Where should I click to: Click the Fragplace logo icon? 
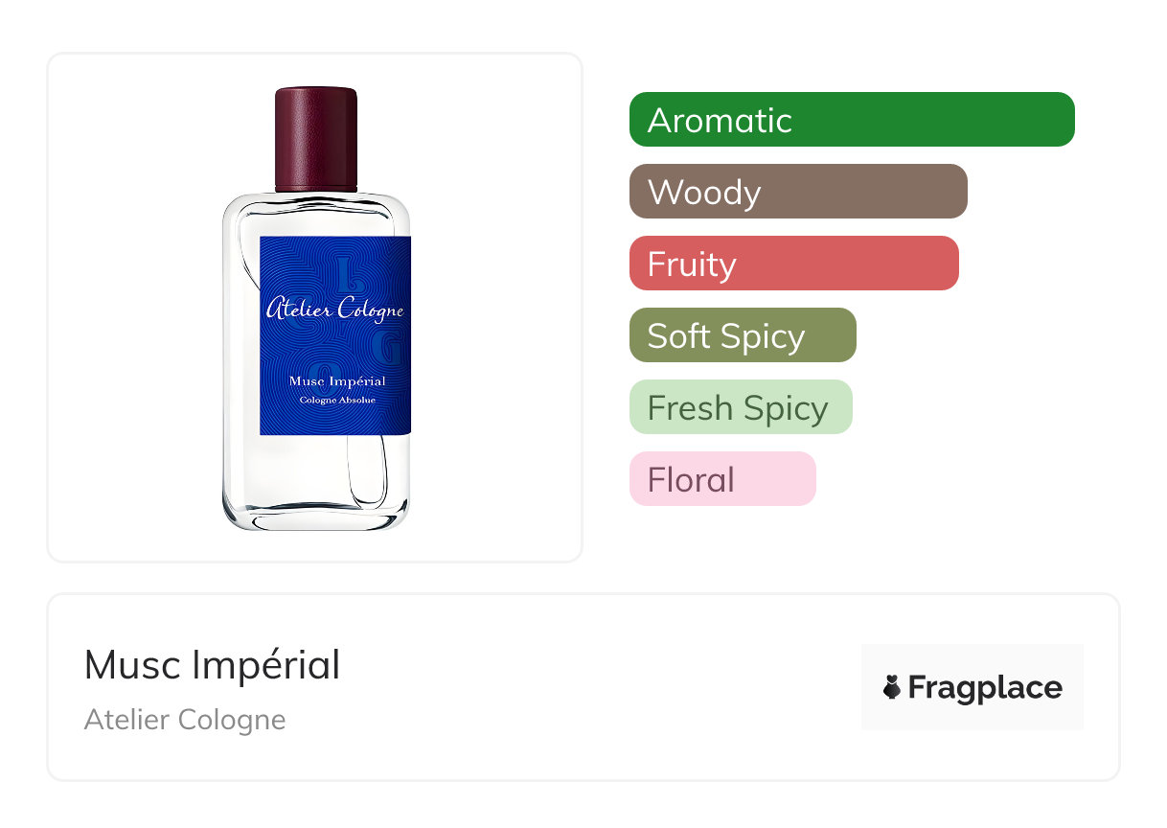[892, 687]
